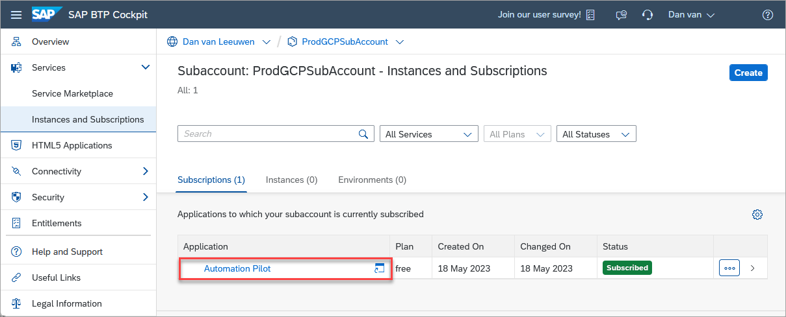Click the HTML5 Applications icon
The height and width of the screenshot is (317, 786).
pos(17,145)
